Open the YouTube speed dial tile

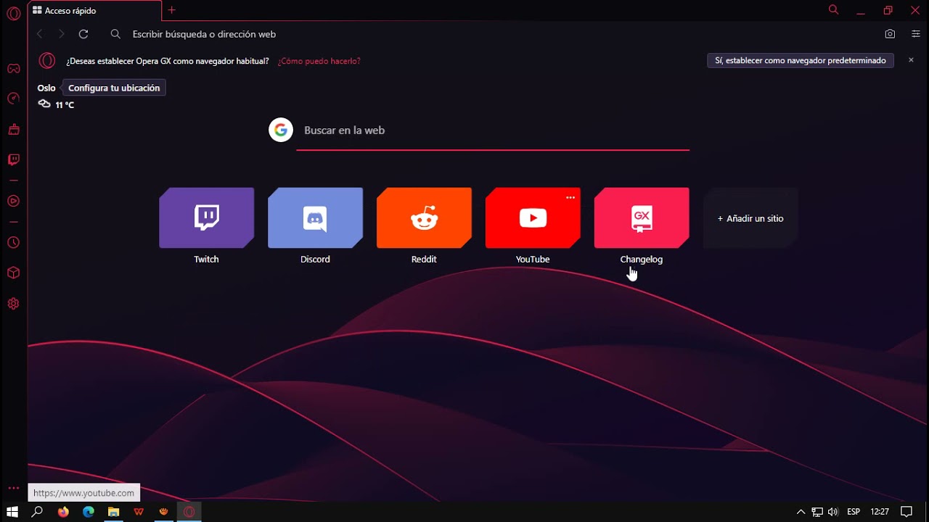pyautogui.click(x=533, y=218)
